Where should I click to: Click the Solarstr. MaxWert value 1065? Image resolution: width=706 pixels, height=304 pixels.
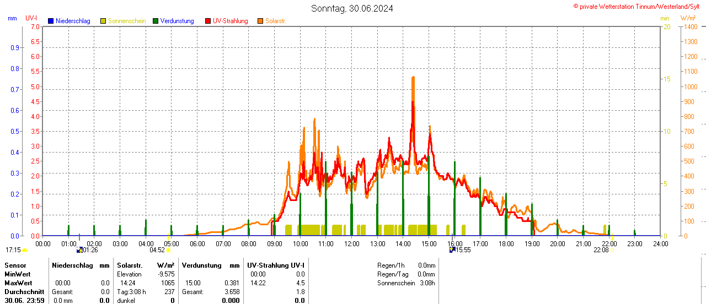(168, 283)
